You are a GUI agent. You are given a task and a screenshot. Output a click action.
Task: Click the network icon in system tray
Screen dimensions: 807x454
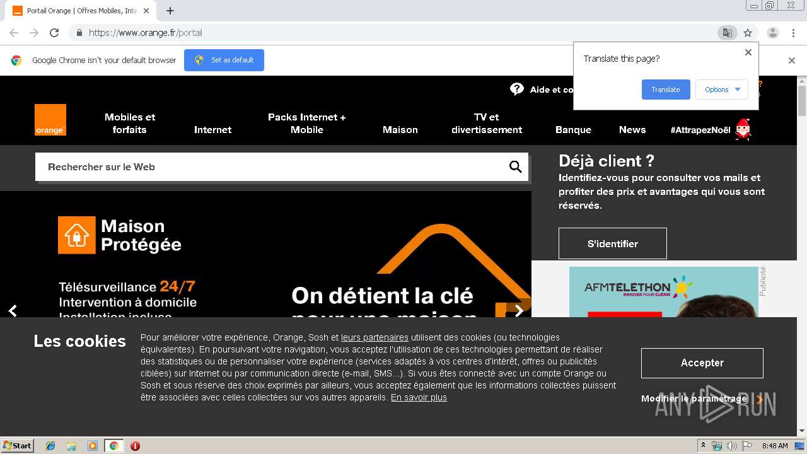[x=717, y=446]
